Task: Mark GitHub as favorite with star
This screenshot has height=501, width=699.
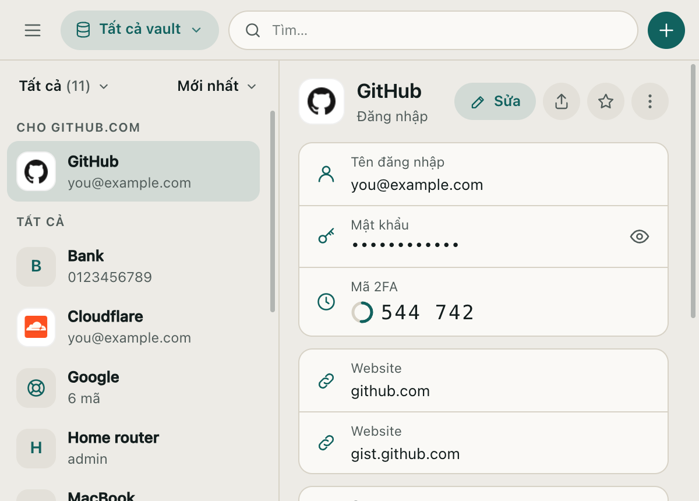Action: (606, 101)
